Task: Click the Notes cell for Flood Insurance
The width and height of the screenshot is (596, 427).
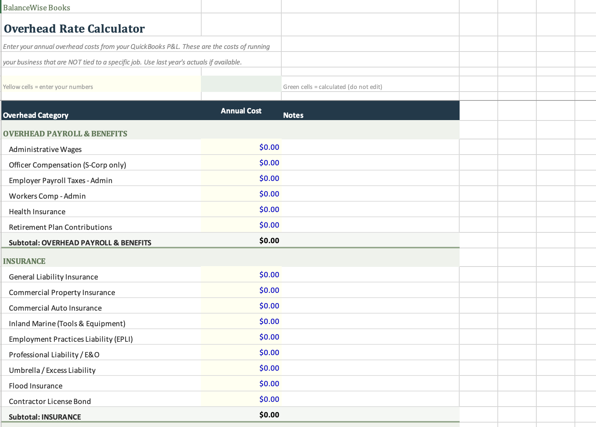Action: tap(370, 384)
